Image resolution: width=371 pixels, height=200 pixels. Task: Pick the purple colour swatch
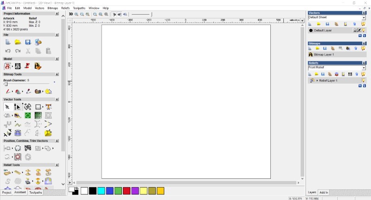(135, 191)
